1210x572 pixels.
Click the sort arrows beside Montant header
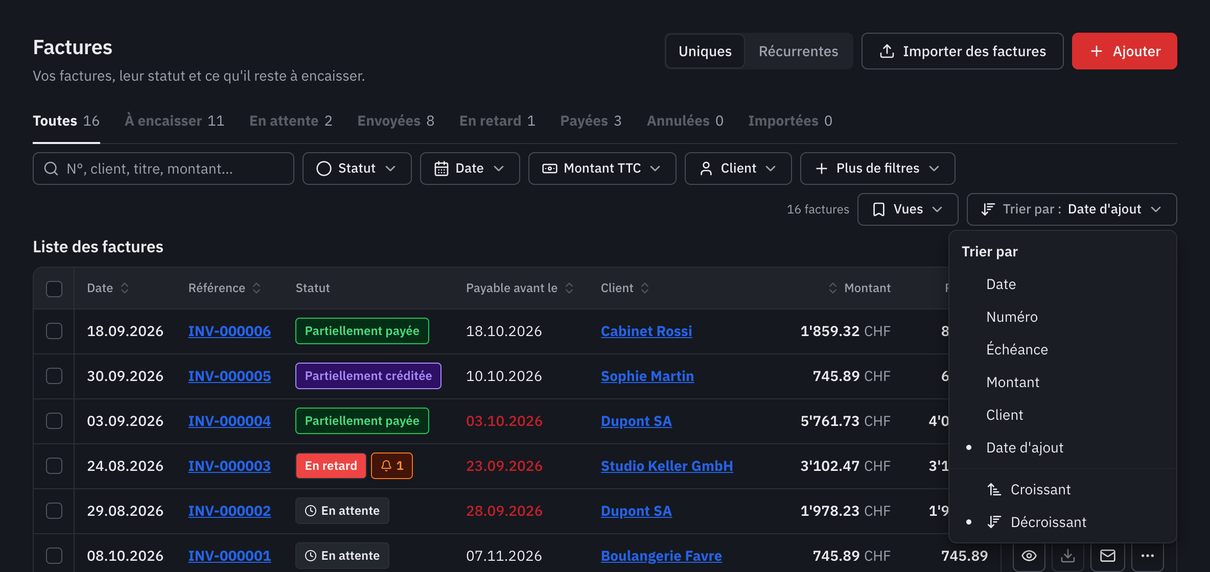click(832, 288)
